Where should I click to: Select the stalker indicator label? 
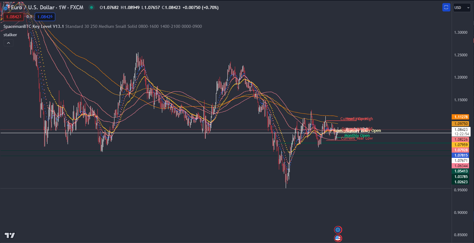click(10, 35)
